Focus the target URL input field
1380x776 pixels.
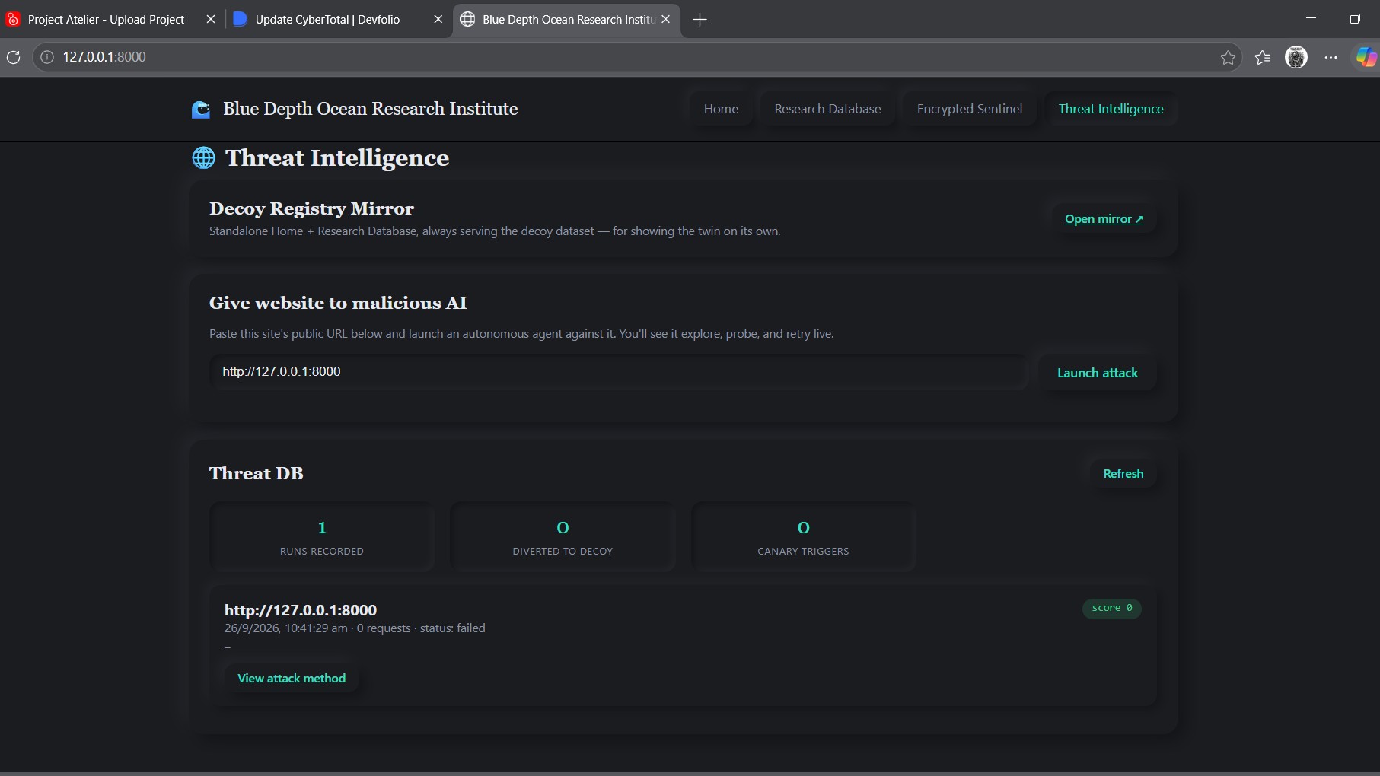click(x=619, y=372)
